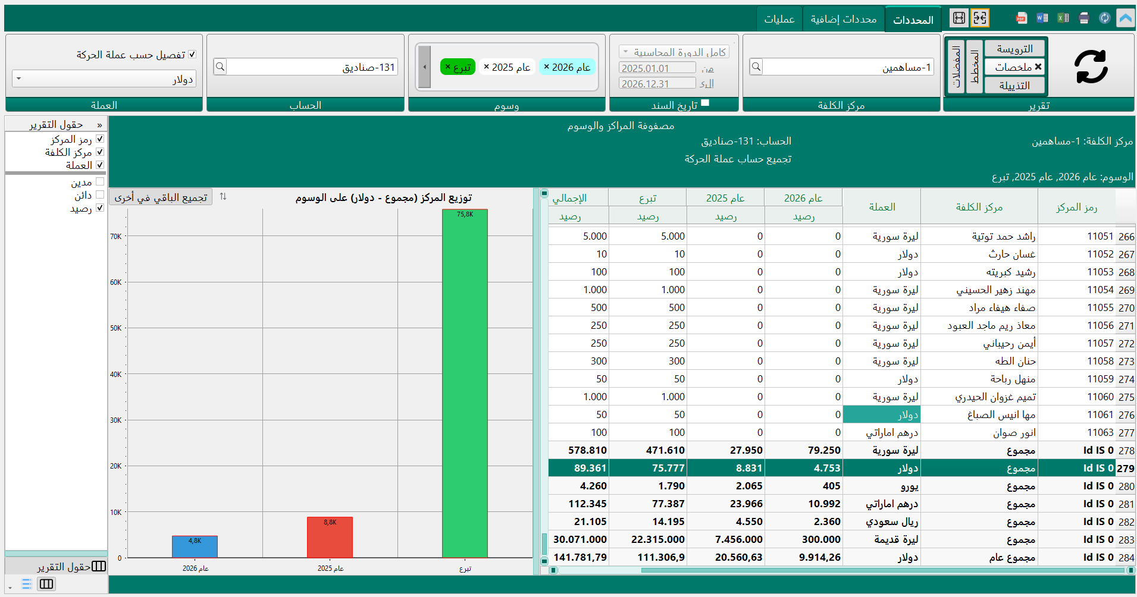Screen dimensions: 1137x597
Task: Remove the عام 2026 tag
Action: [x=546, y=67]
